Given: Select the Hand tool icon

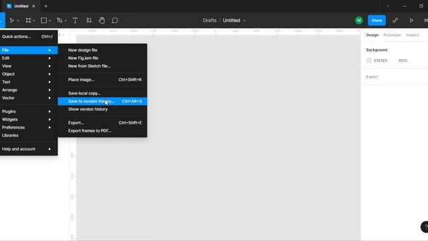Looking at the screenshot, I should pos(102,21).
